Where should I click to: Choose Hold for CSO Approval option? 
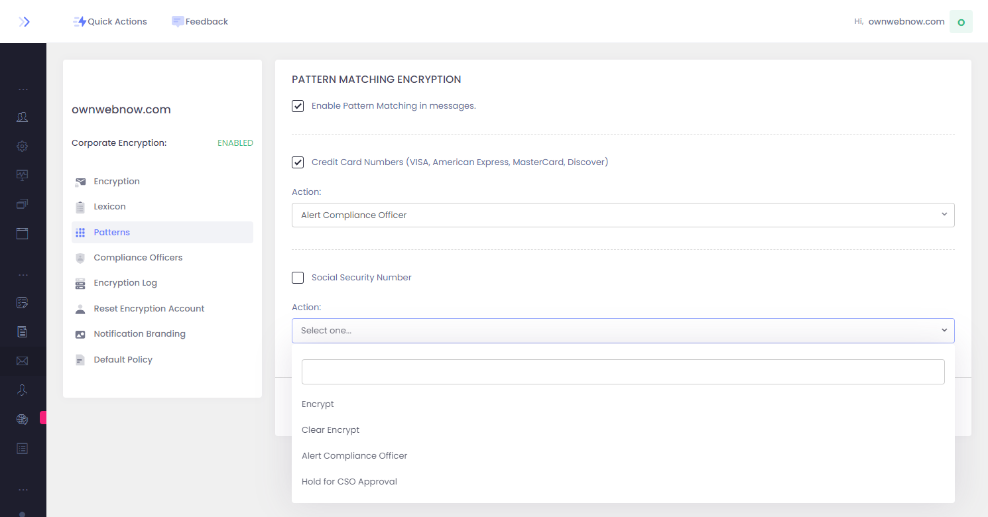click(349, 481)
